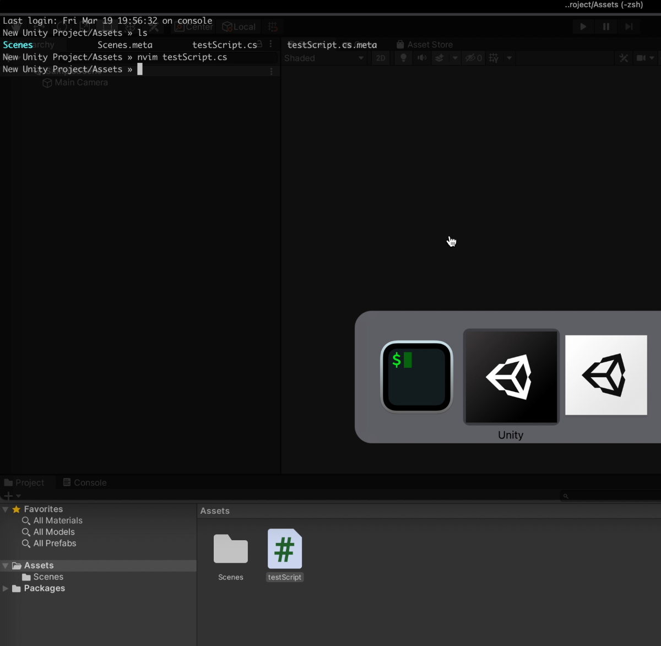Click the plus create asset button

coord(8,496)
